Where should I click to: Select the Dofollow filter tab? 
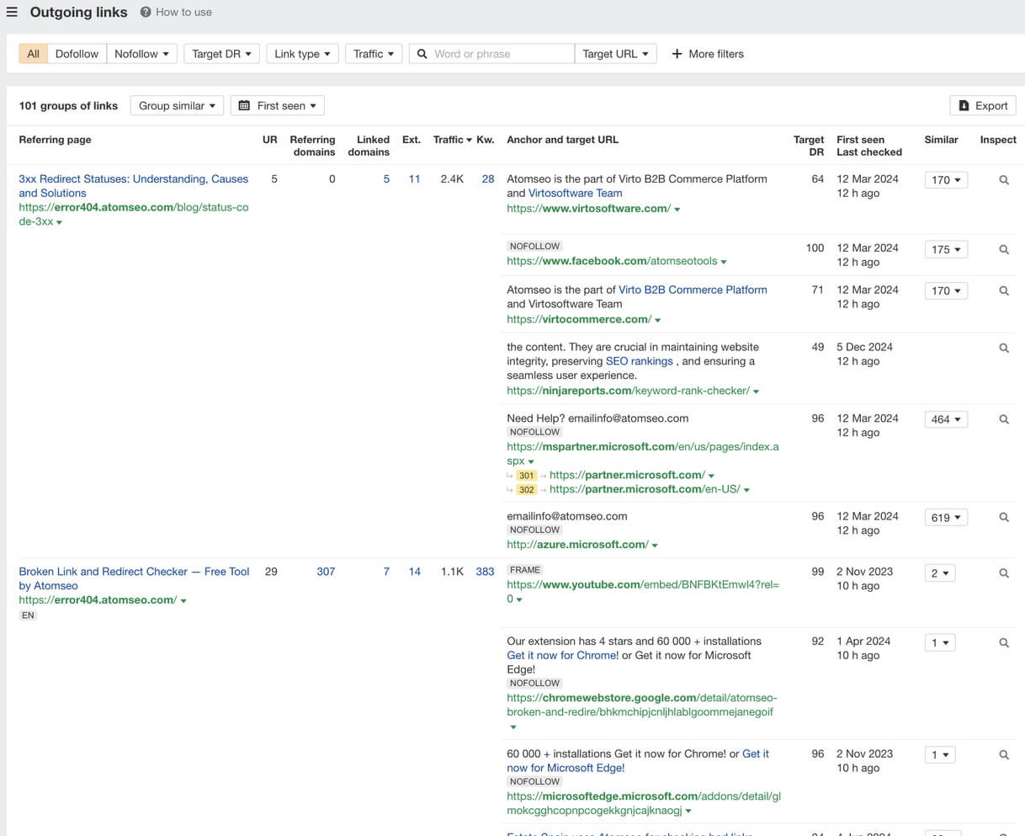(x=77, y=54)
